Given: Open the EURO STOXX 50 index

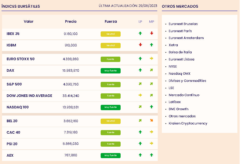Looking at the screenshot, I should 20,59.
